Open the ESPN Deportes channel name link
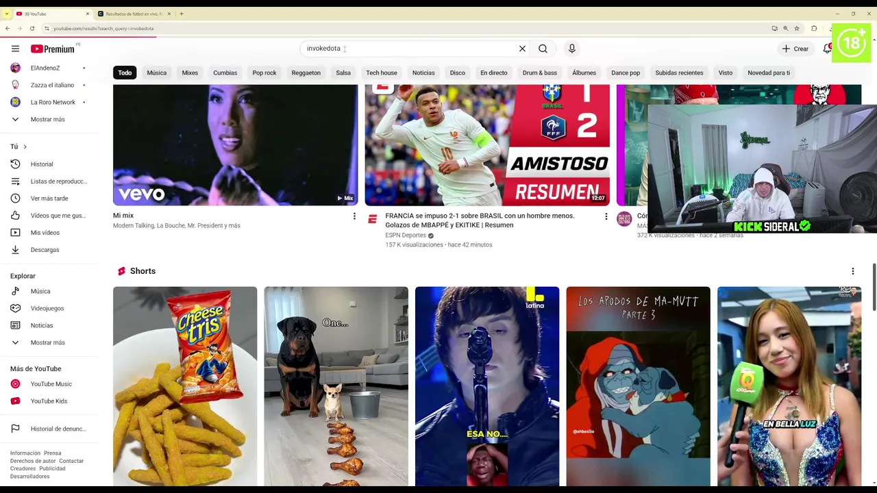 pos(406,235)
